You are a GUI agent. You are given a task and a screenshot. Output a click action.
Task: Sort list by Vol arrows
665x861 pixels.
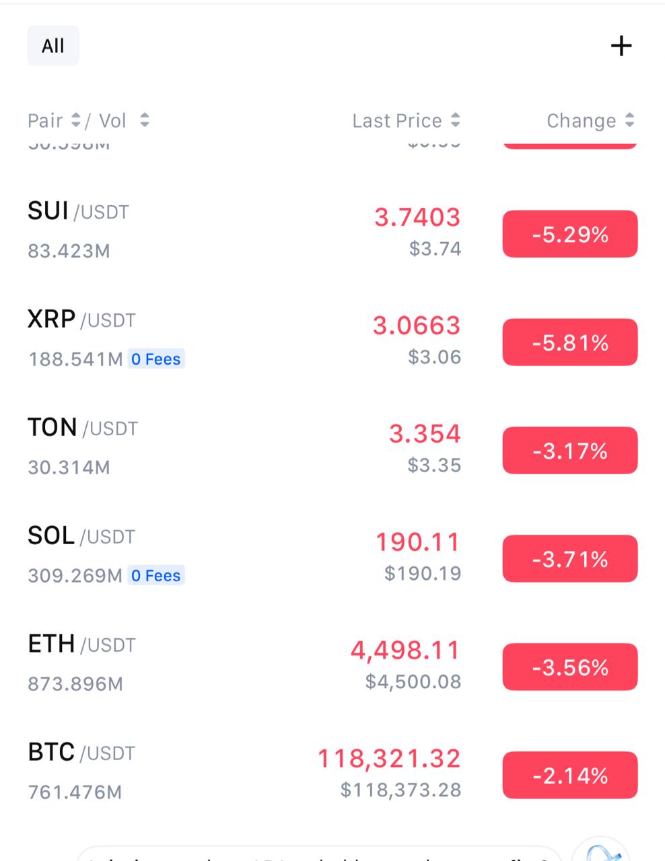point(144,120)
